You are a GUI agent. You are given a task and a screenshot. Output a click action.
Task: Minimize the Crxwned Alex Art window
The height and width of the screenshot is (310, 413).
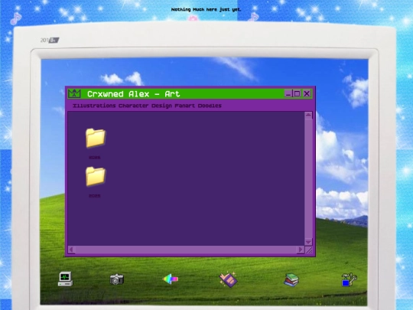click(288, 93)
